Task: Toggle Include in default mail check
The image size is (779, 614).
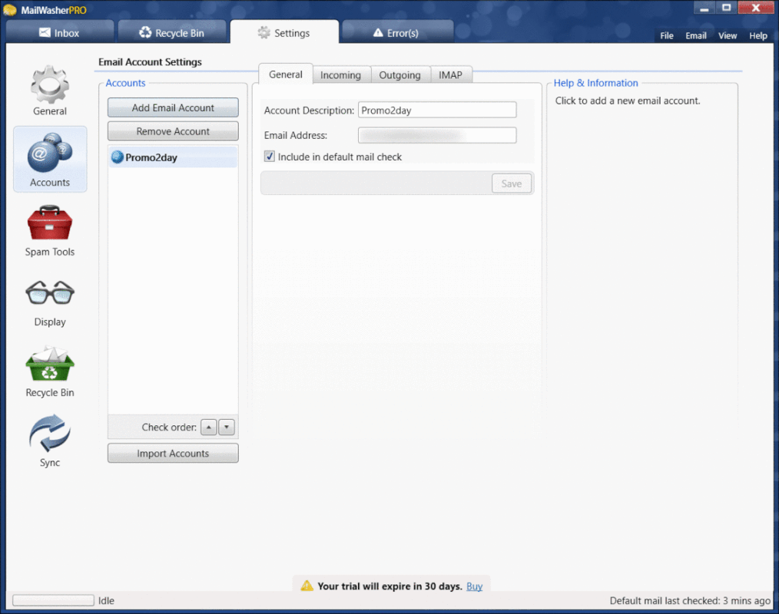Action: coord(270,157)
